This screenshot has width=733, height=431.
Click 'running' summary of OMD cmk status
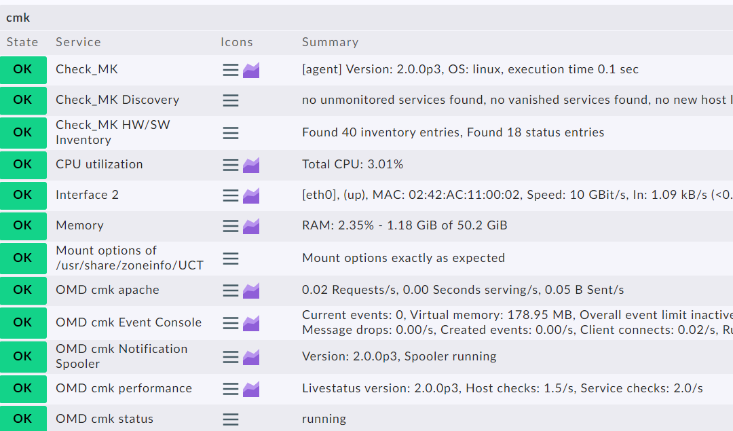(x=324, y=419)
